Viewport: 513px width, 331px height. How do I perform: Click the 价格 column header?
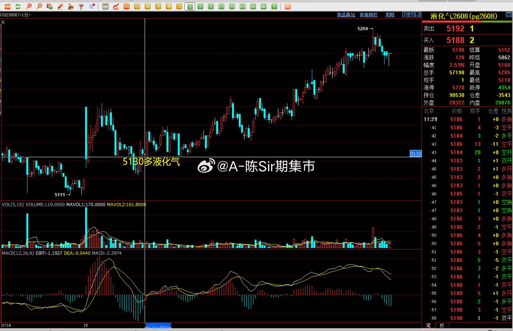(x=457, y=111)
